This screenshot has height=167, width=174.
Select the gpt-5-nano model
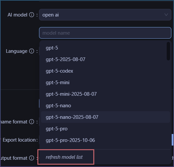pos(106,106)
